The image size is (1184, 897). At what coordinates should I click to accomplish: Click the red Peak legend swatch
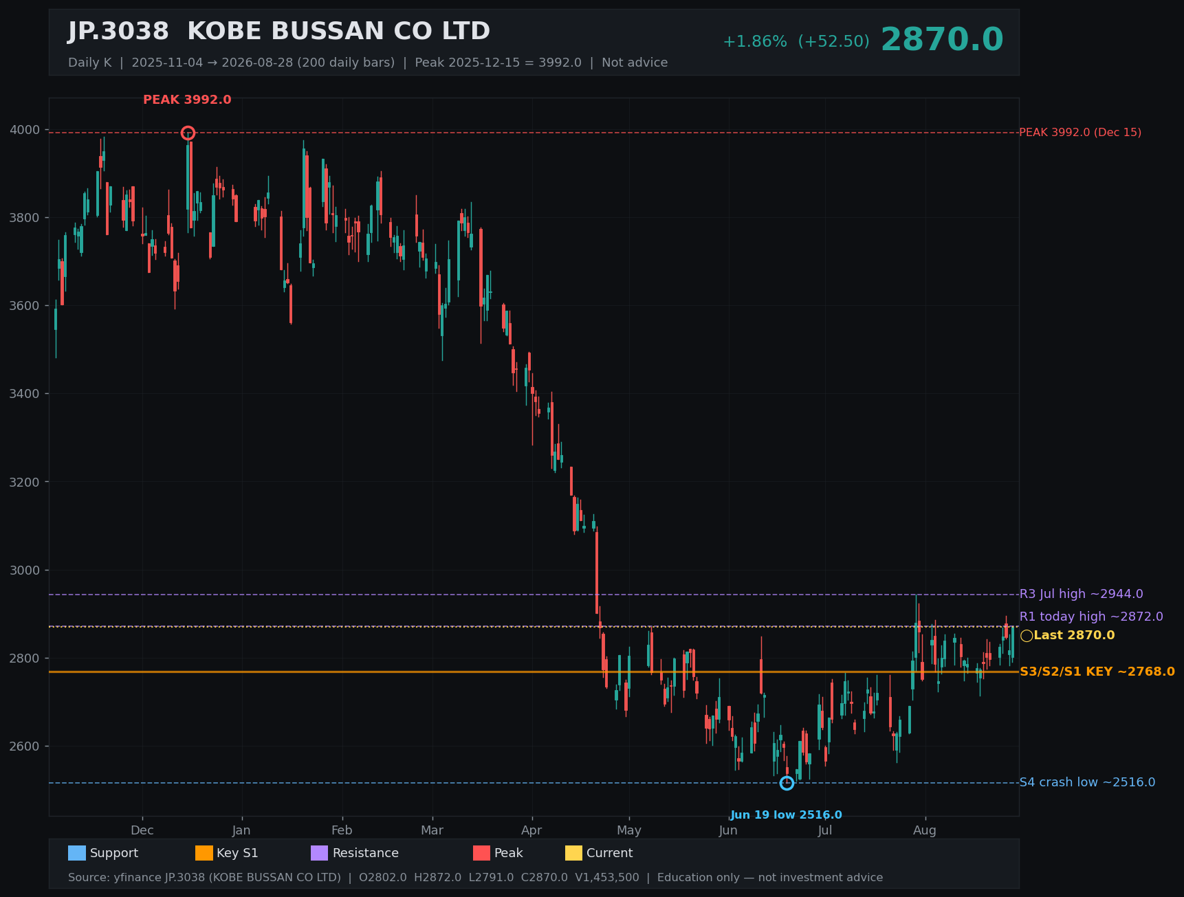click(x=482, y=853)
